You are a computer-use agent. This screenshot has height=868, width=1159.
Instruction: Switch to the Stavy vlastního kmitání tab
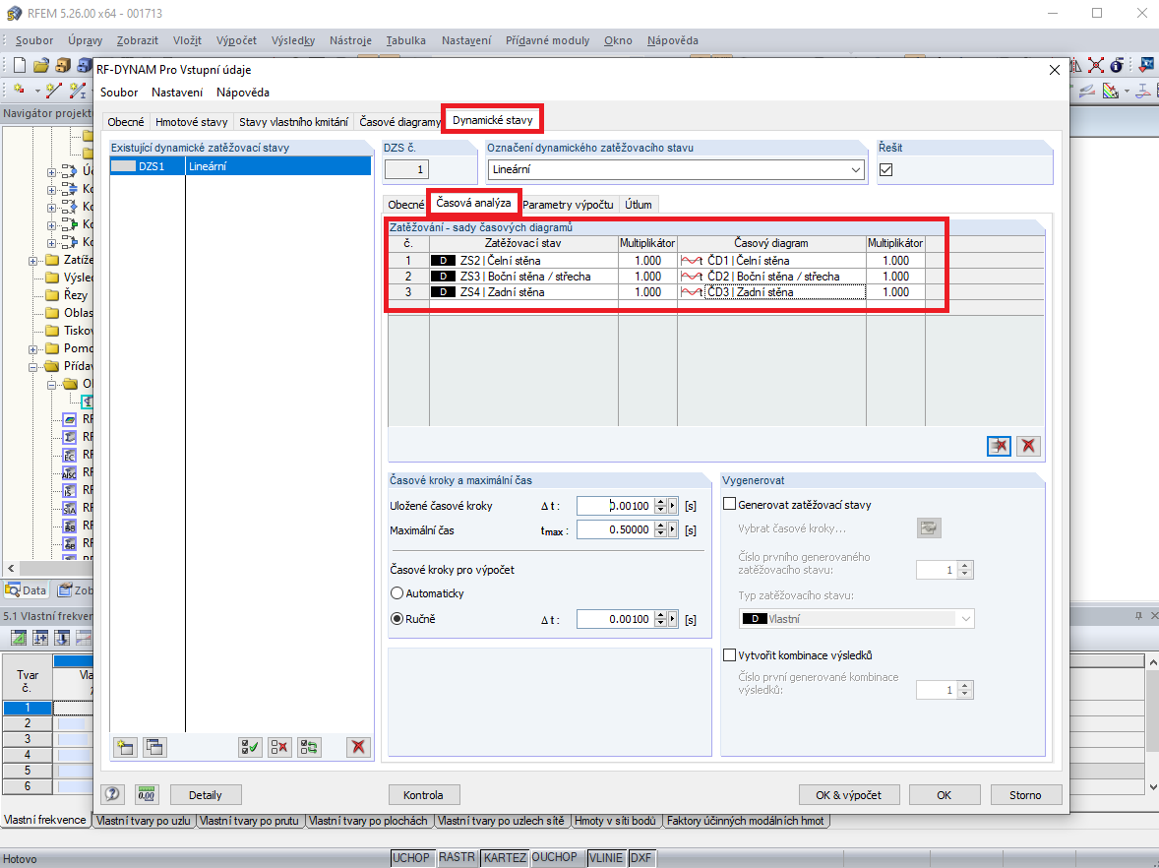293,122
